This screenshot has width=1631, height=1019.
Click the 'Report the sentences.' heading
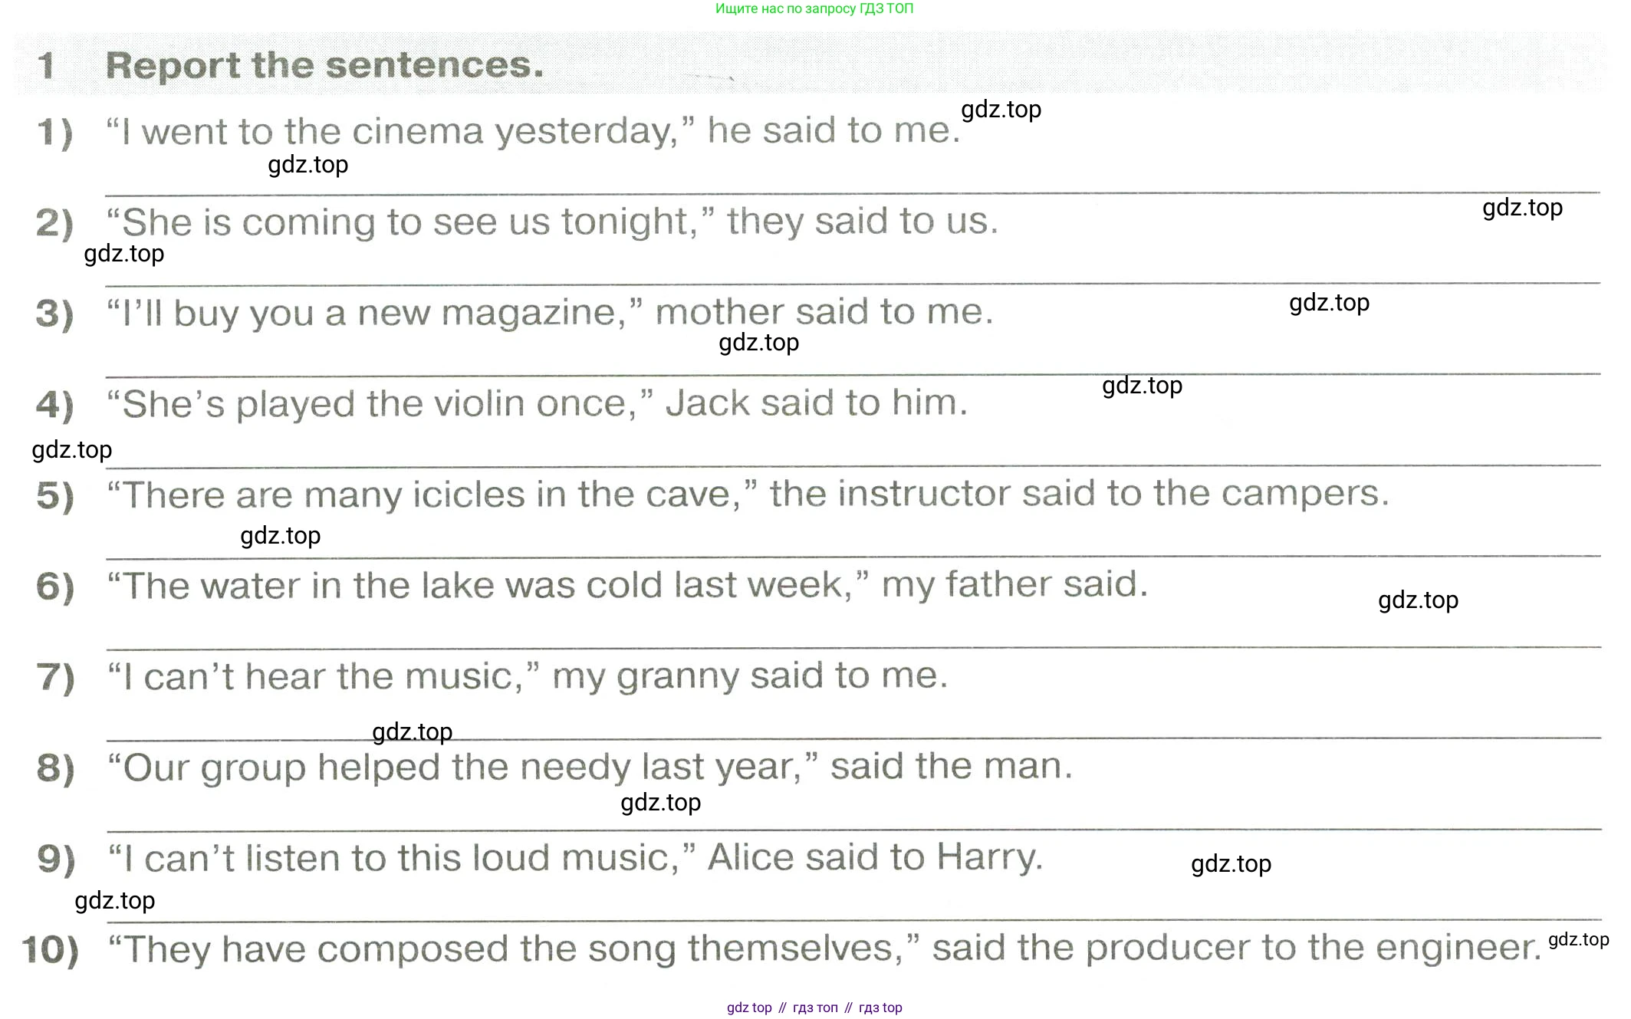click(324, 65)
